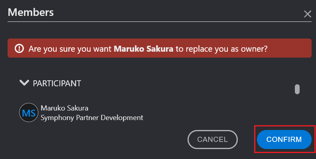Click the "Are you sure you want" text
This screenshot has width=316, height=159.
[70, 49]
